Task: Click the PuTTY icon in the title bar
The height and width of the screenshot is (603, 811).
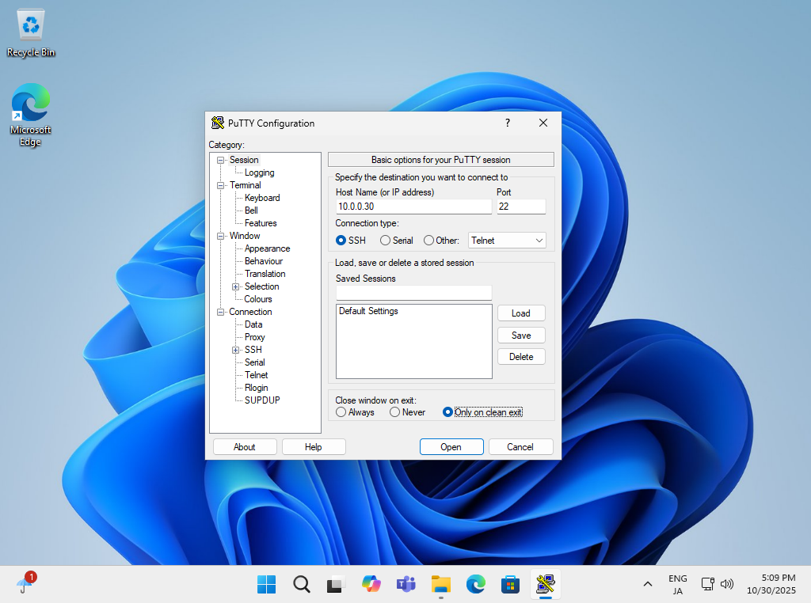Action: coord(217,123)
